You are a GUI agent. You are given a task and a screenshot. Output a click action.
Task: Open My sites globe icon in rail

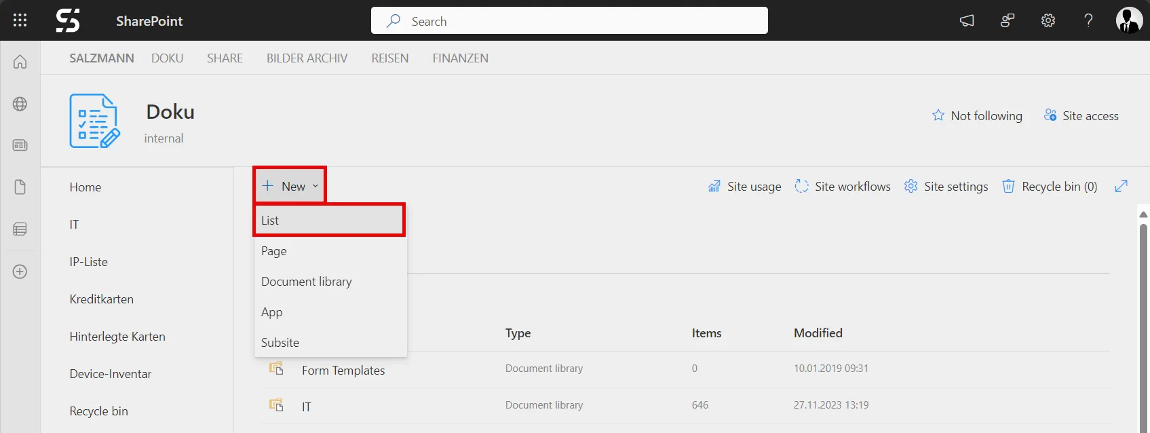coord(20,104)
